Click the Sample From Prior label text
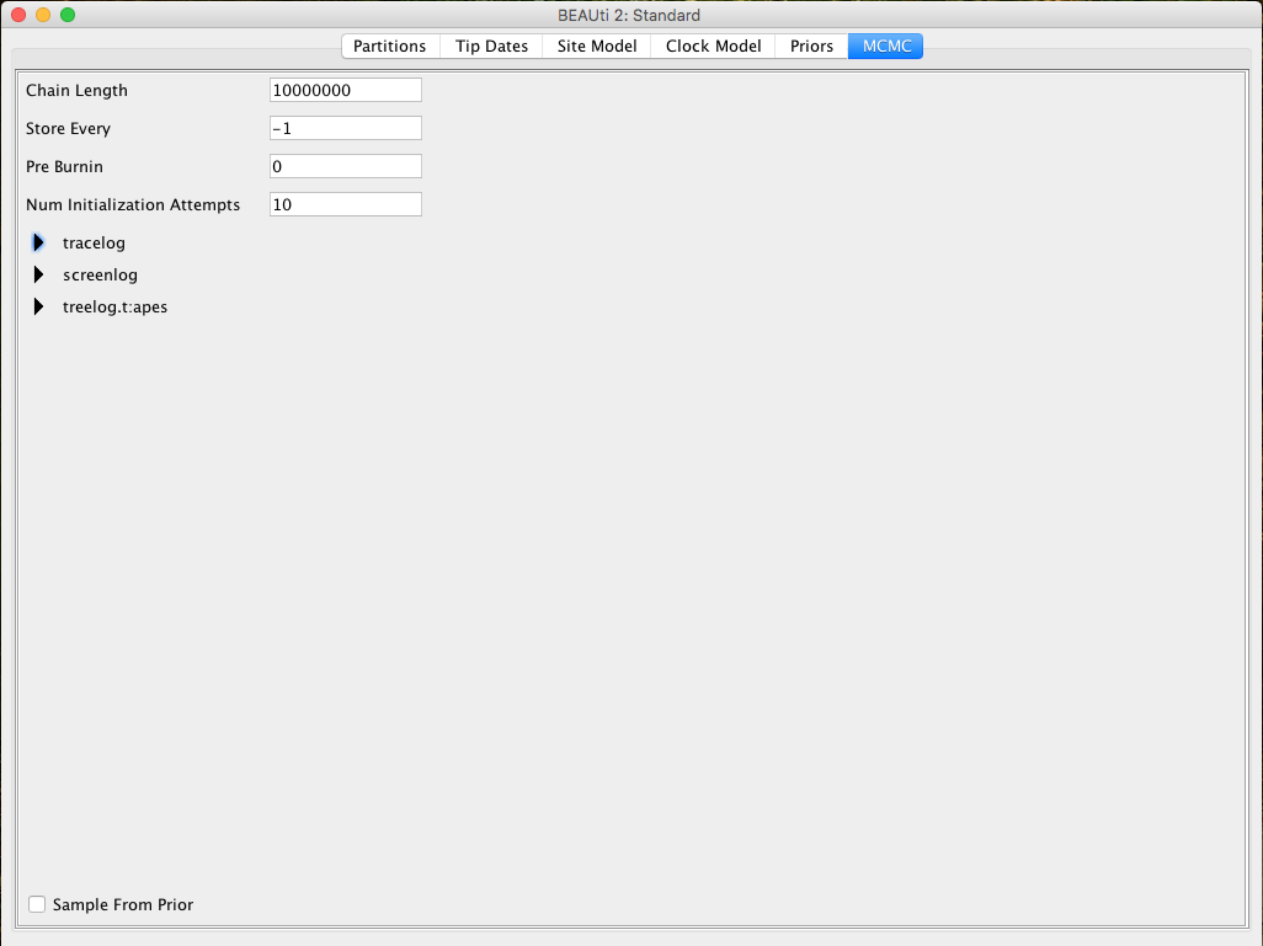The height and width of the screenshot is (946, 1263). coord(123,905)
